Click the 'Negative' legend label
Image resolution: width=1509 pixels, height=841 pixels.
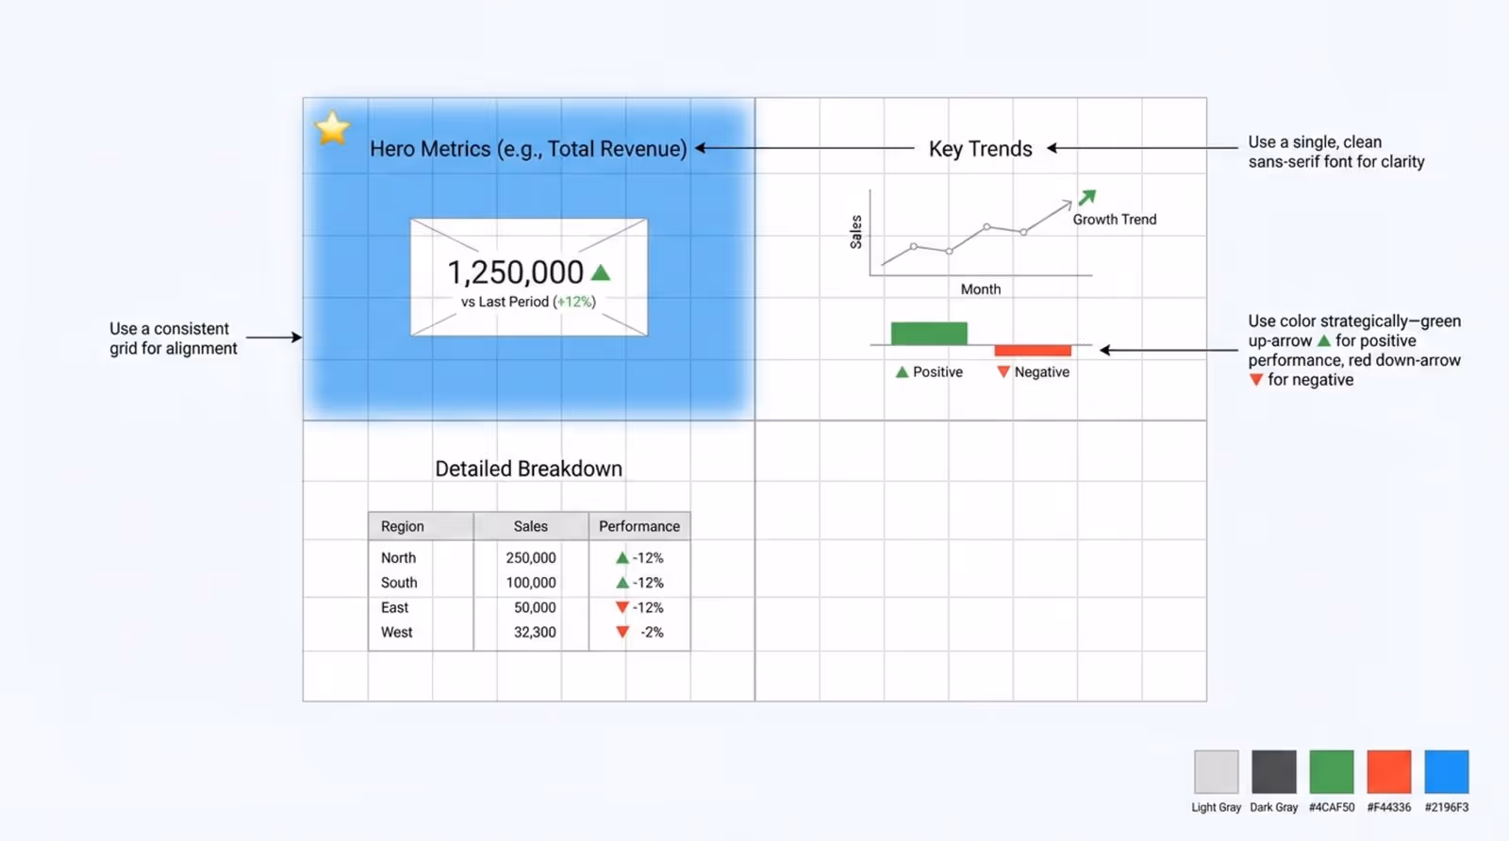(1042, 371)
